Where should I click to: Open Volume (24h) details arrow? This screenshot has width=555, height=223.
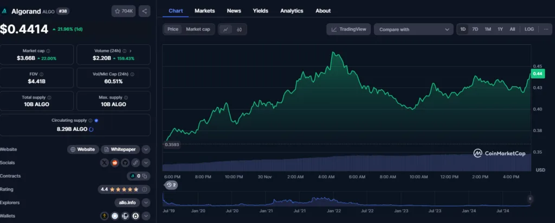coord(130,51)
